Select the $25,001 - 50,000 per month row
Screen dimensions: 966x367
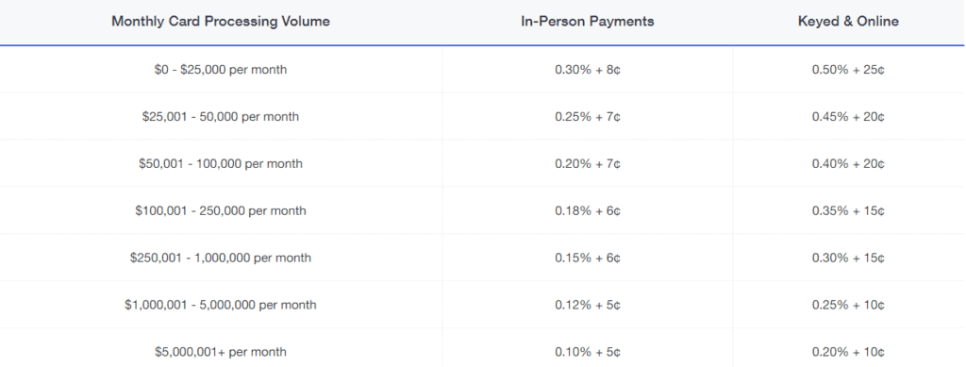point(482,116)
